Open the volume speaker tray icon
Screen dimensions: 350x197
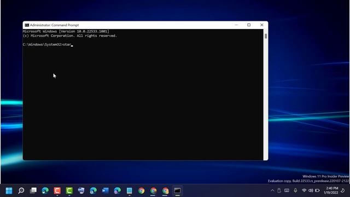(x=311, y=190)
